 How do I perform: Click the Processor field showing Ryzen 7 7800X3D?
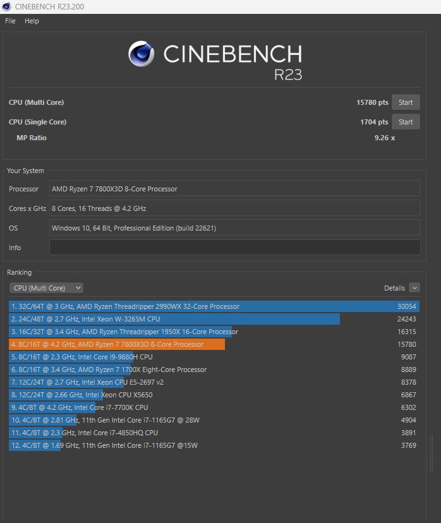234,189
